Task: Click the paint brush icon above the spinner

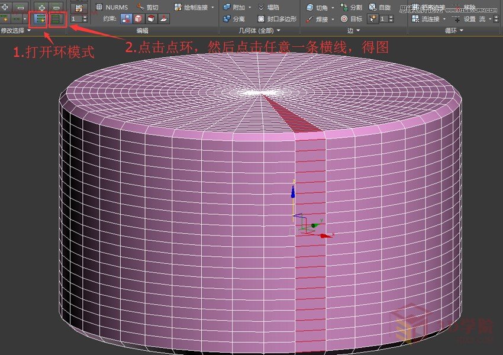Action: click(x=79, y=8)
